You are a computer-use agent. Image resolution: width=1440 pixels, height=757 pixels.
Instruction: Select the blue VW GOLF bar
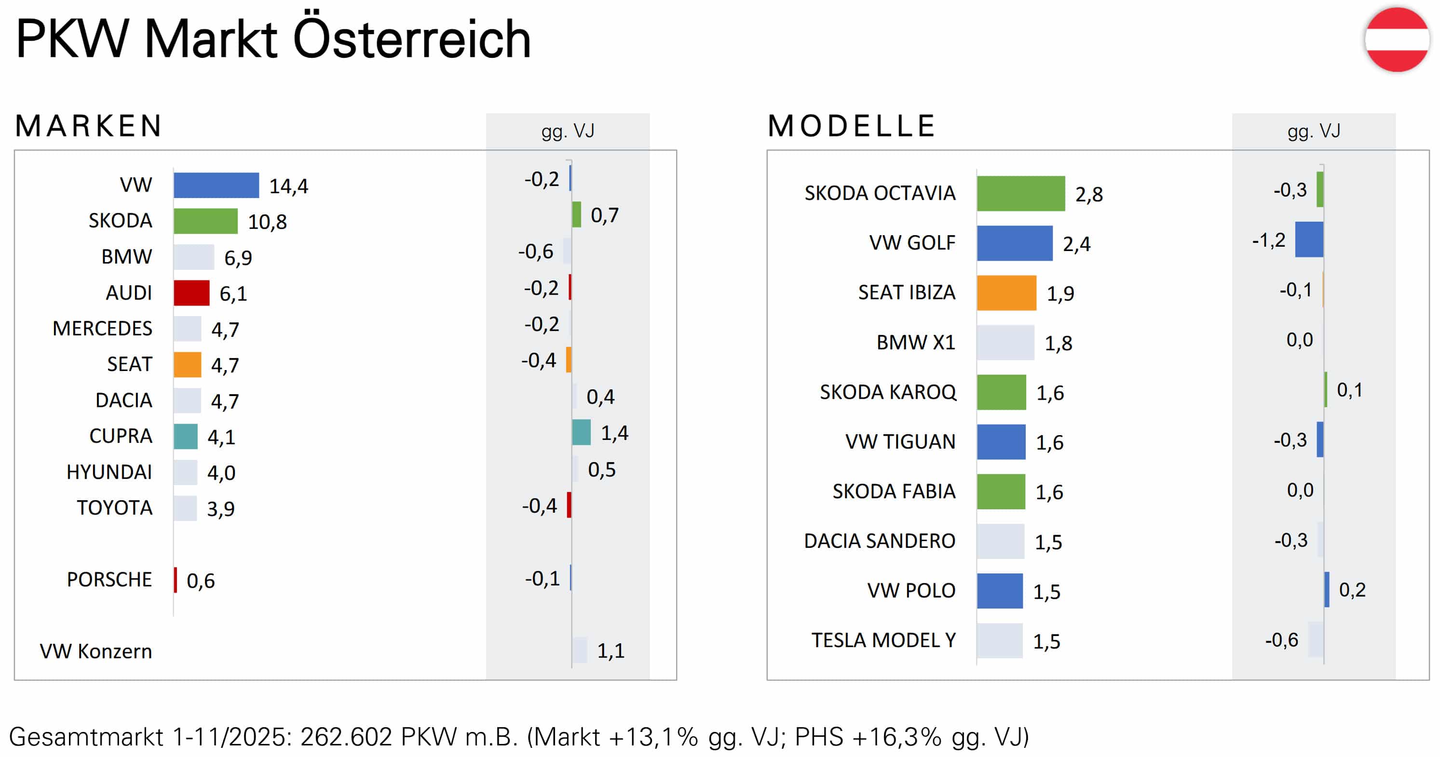click(x=1014, y=243)
